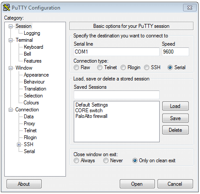Click the Open button
The width and height of the screenshot is (200, 194).
pos(137,184)
